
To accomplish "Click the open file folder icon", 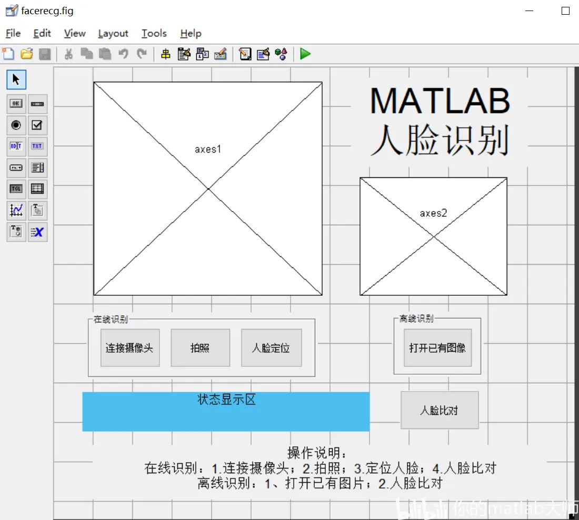I will tap(27, 54).
